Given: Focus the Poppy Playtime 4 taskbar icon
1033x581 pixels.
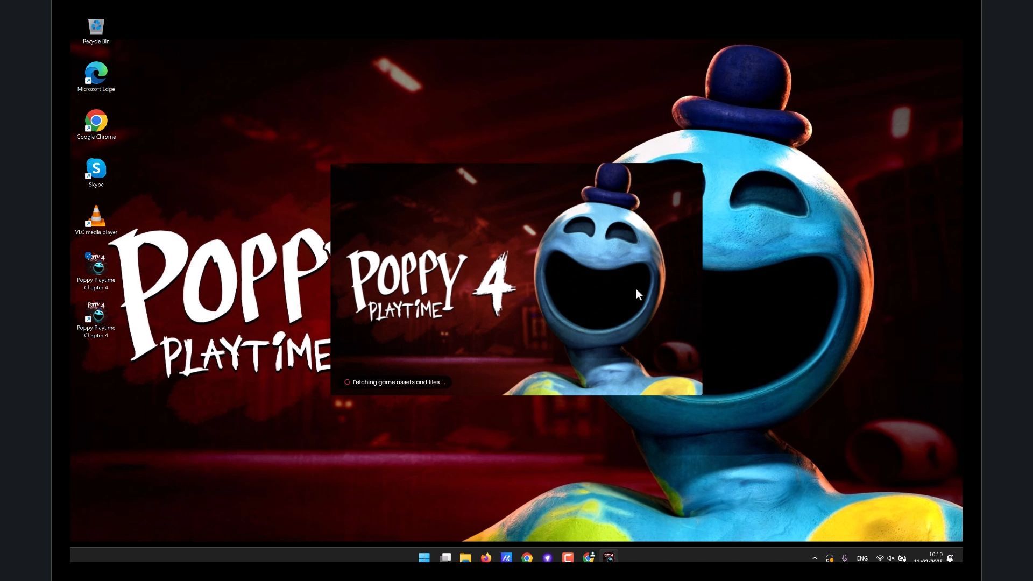Looking at the screenshot, I should [x=609, y=558].
